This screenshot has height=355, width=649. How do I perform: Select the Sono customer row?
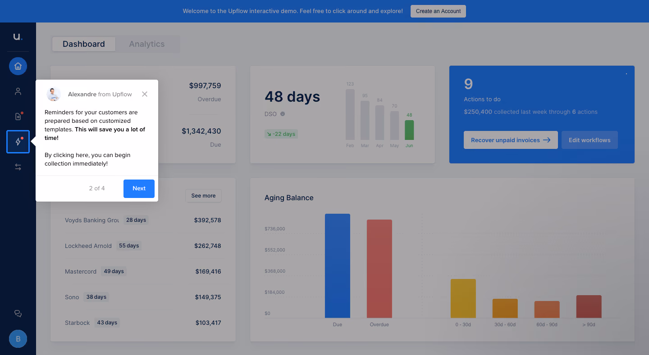tap(143, 297)
